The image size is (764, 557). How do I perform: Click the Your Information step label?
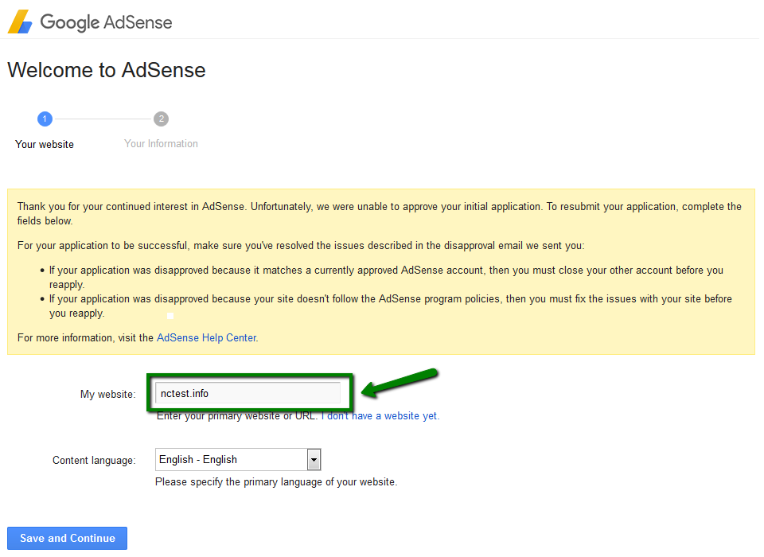(x=161, y=144)
